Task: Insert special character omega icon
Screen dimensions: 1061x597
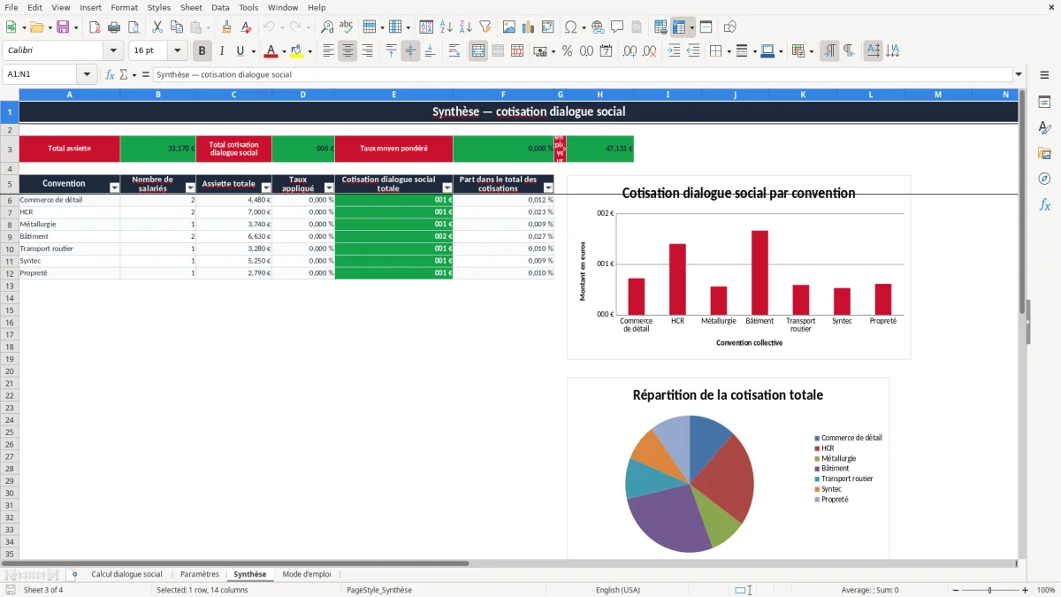Action: coord(570,27)
